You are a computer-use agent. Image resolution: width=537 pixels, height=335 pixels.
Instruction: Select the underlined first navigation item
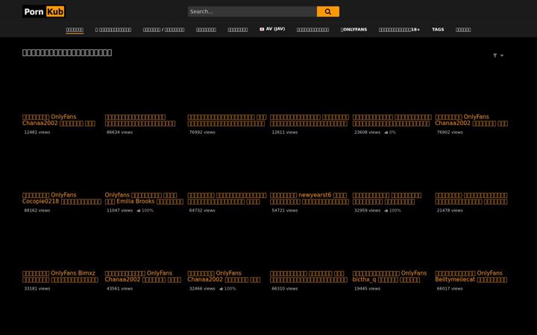click(x=75, y=30)
